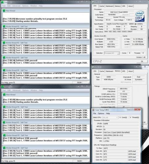Open the Select CPU dropdown in Core Temp
This screenshot has width=149, height=164.
click(x=110, y=117)
